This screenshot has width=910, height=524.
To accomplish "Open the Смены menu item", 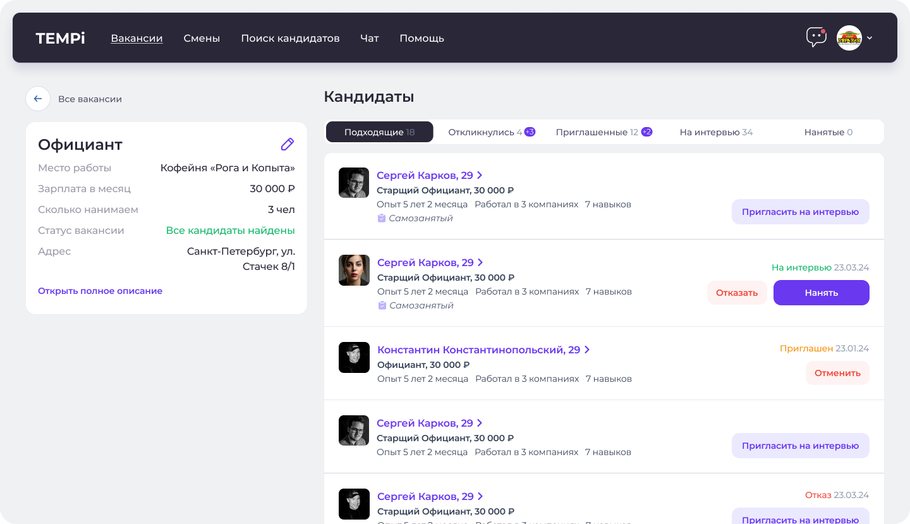I will 202,38.
